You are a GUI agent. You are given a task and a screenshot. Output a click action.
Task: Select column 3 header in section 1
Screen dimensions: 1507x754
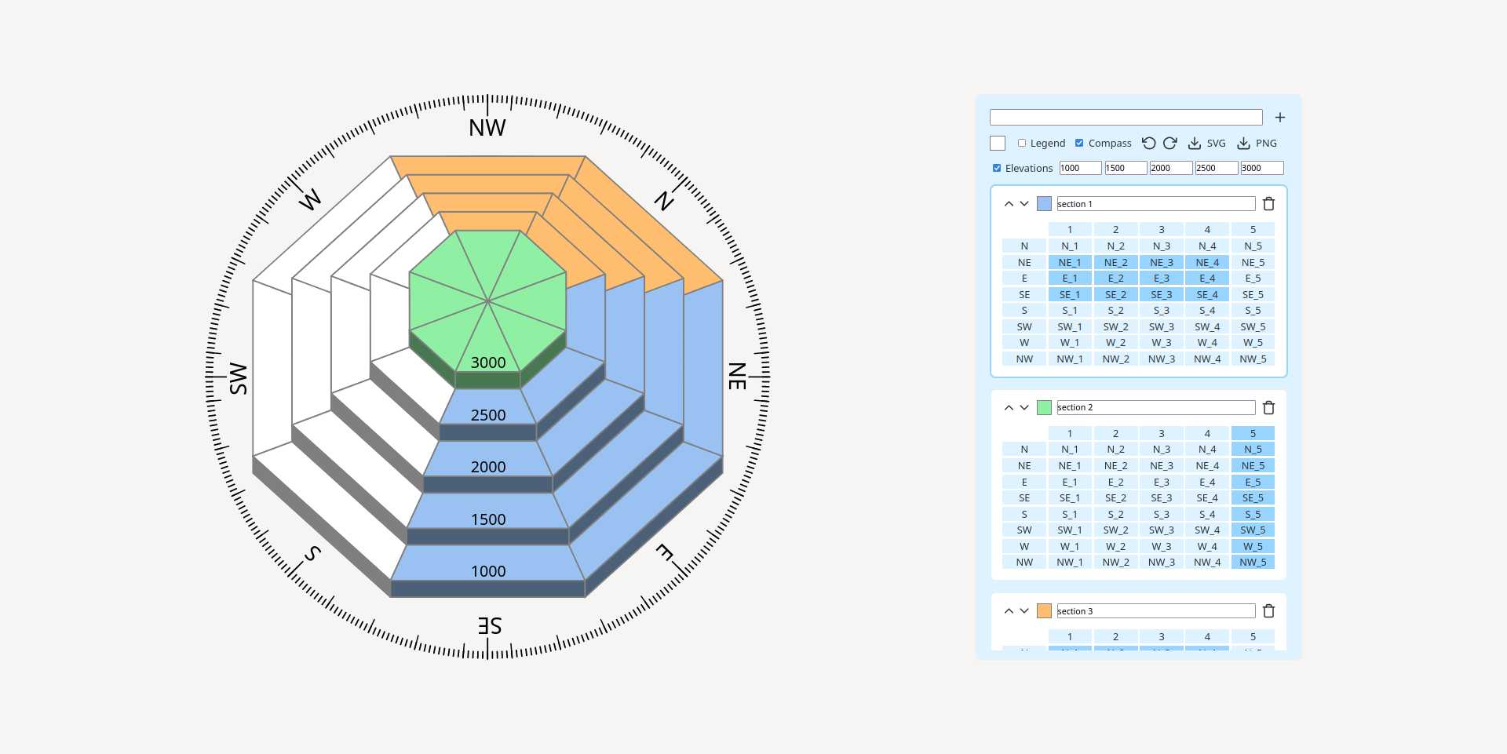[1162, 230]
